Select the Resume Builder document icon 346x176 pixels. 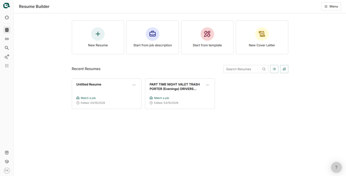(x=7, y=30)
